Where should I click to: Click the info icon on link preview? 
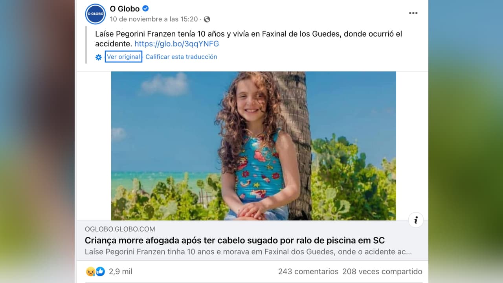click(x=416, y=220)
